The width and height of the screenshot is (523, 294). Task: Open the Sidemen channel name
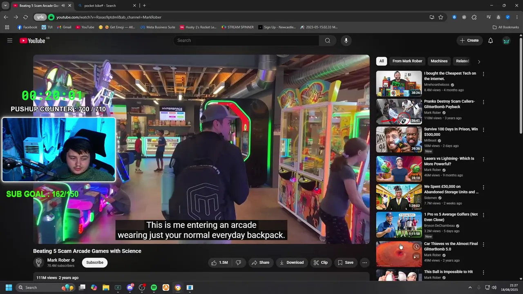click(431, 198)
